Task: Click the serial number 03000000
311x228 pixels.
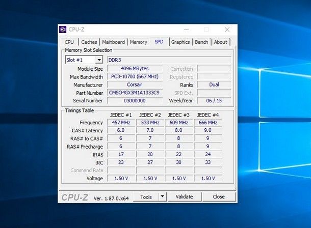Action: pos(135,101)
